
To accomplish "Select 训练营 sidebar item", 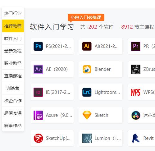I will point(13,88).
